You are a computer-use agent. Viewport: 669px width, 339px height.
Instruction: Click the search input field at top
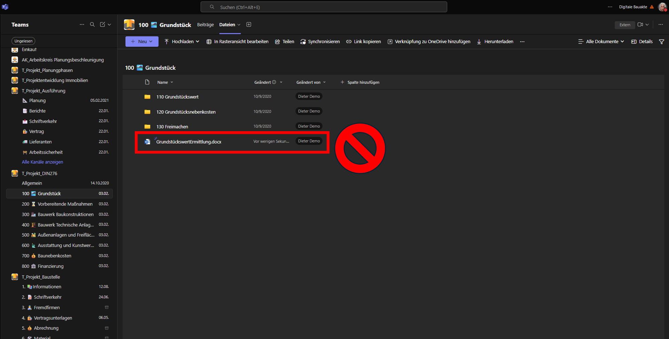(323, 7)
